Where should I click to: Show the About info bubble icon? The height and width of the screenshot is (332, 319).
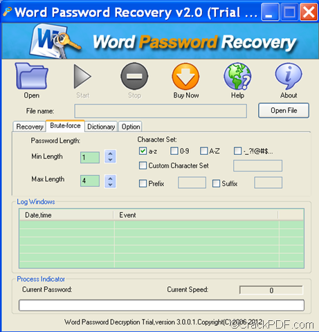pyautogui.click(x=289, y=76)
